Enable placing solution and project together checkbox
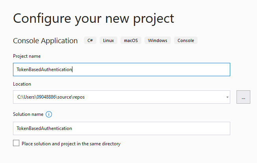The image size is (257, 163). click(x=16, y=143)
